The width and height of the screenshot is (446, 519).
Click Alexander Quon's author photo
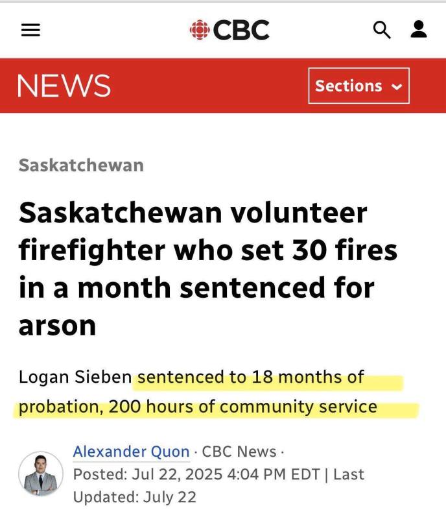click(x=41, y=474)
